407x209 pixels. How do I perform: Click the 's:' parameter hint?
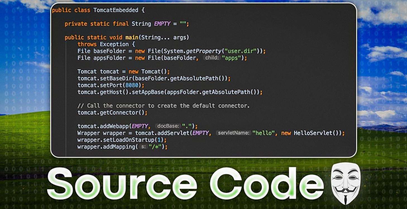143,147
